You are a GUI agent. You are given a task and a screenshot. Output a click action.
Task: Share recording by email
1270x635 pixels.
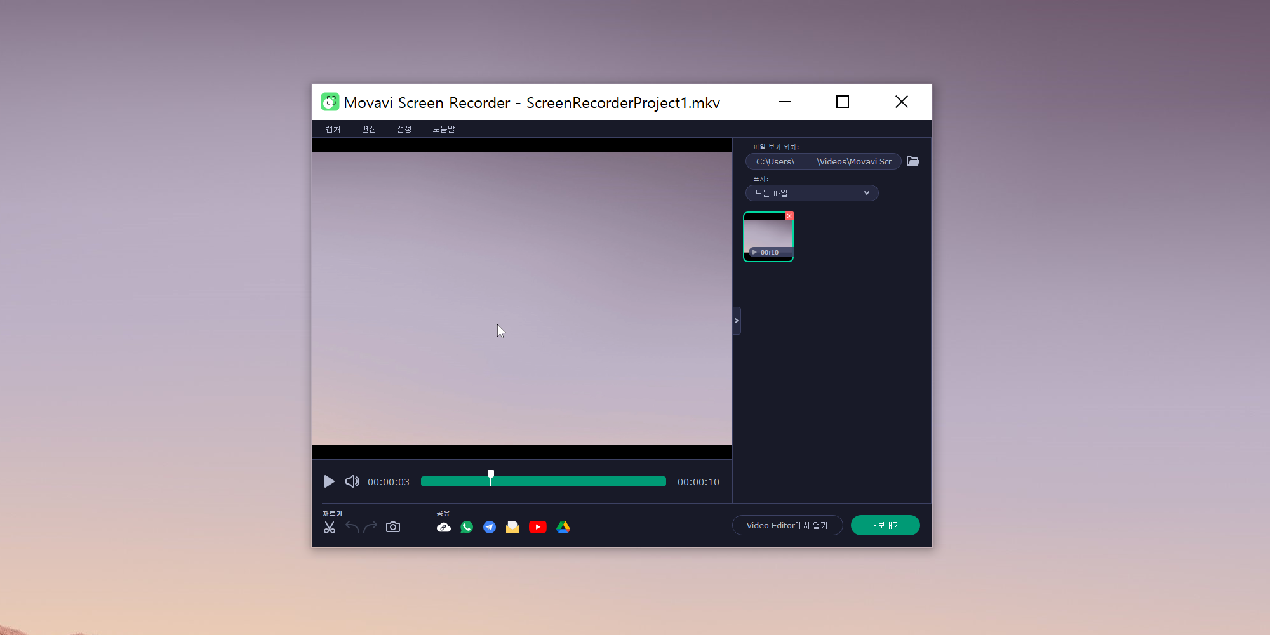tap(512, 527)
